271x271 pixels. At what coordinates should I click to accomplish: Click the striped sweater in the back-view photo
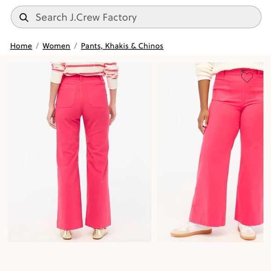(x=85, y=72)
